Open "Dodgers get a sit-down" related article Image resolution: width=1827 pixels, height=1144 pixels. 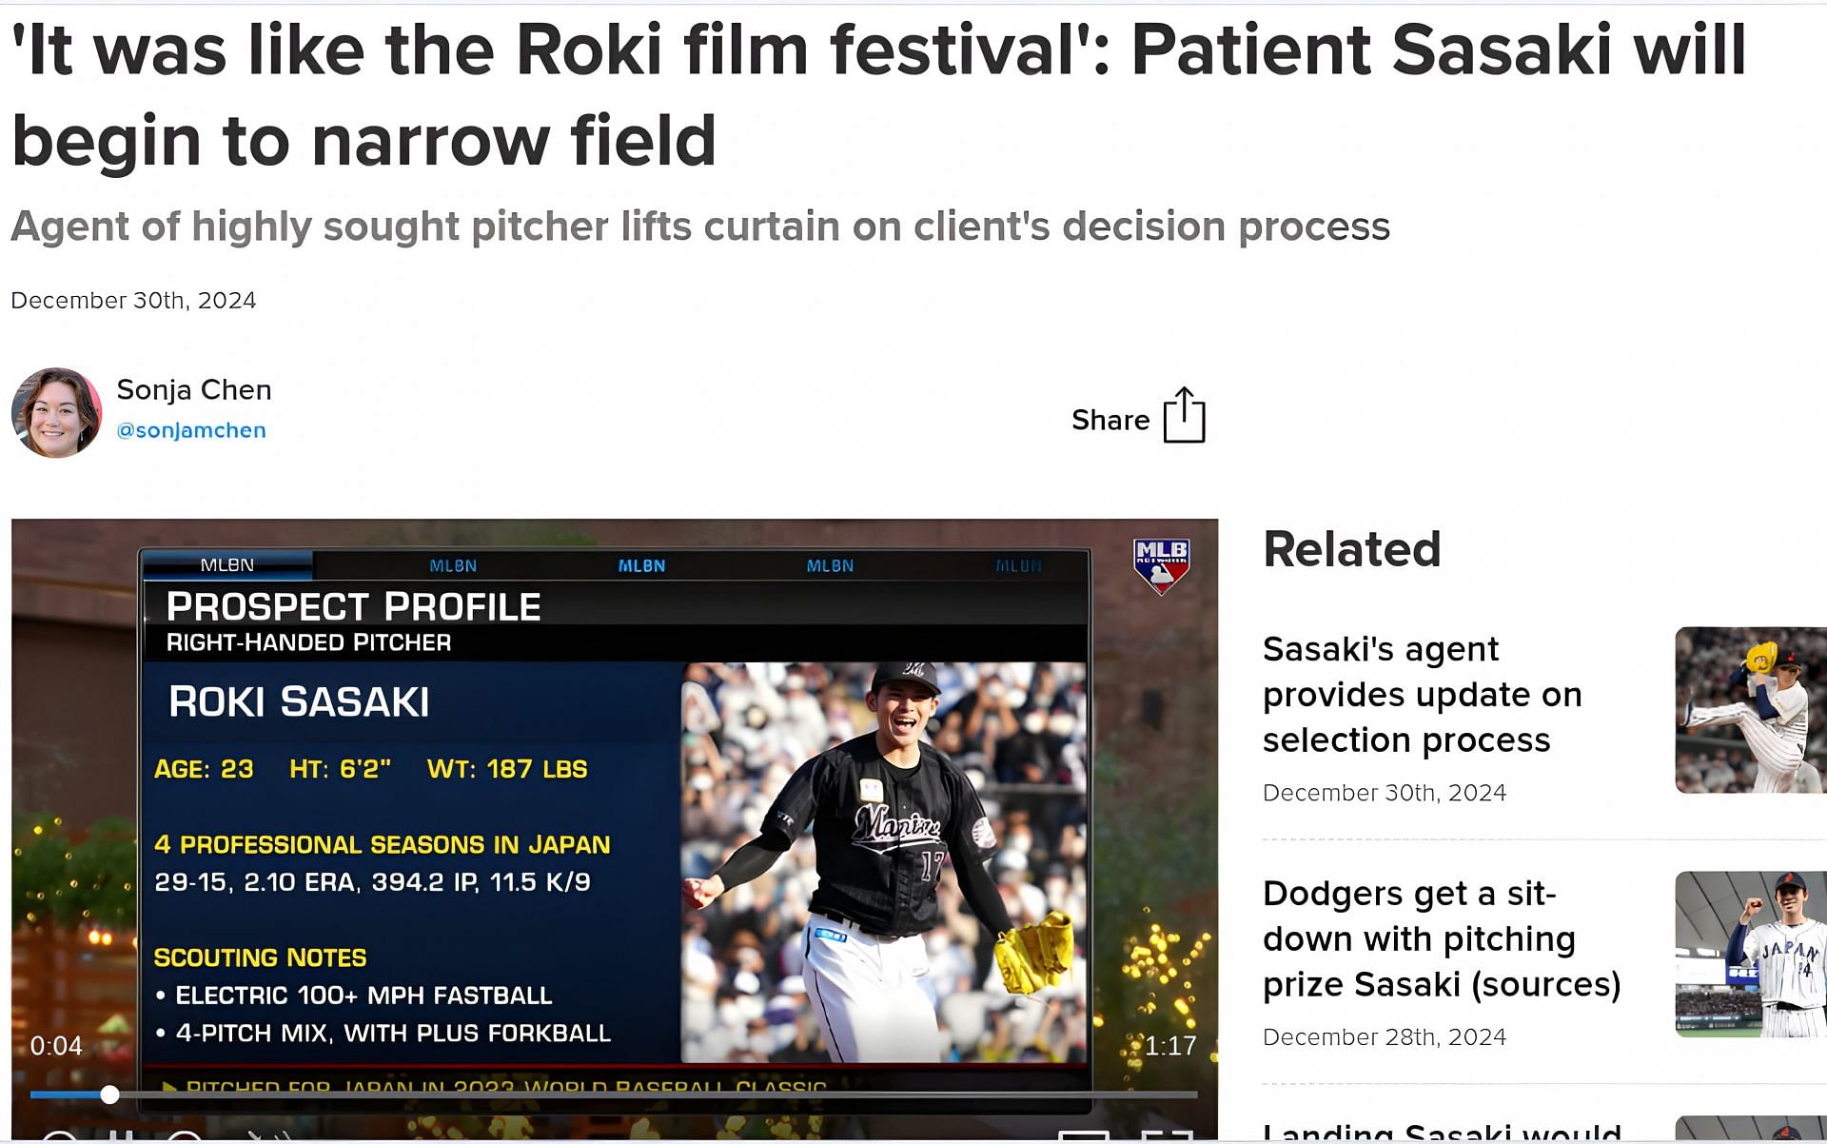1441,938
